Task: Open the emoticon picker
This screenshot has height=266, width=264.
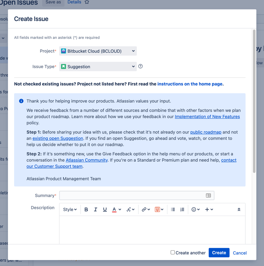Action: click(195, 210)
